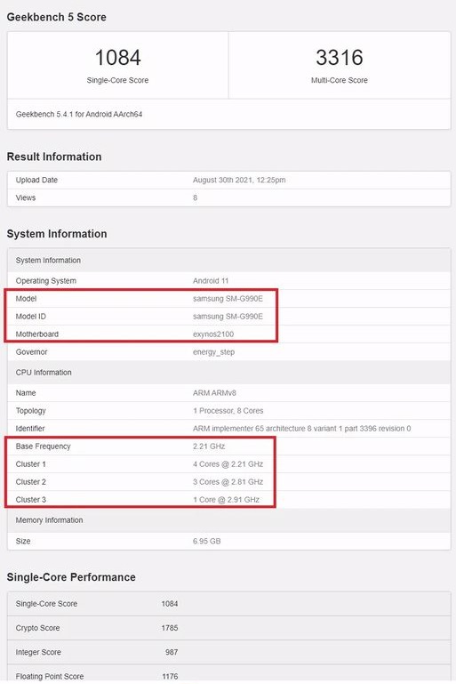Viewport: 456px width, 684px height.
Task: Click the Crypto Score value 1785
Action: point(170,628)
